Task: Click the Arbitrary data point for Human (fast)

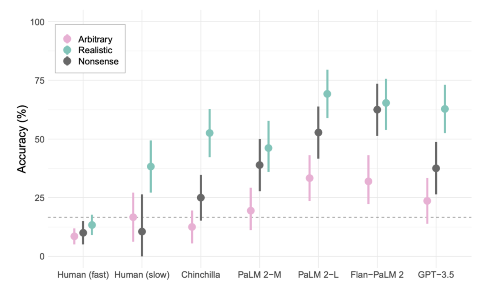Action: pyautogui.click(x=74, y=236)
